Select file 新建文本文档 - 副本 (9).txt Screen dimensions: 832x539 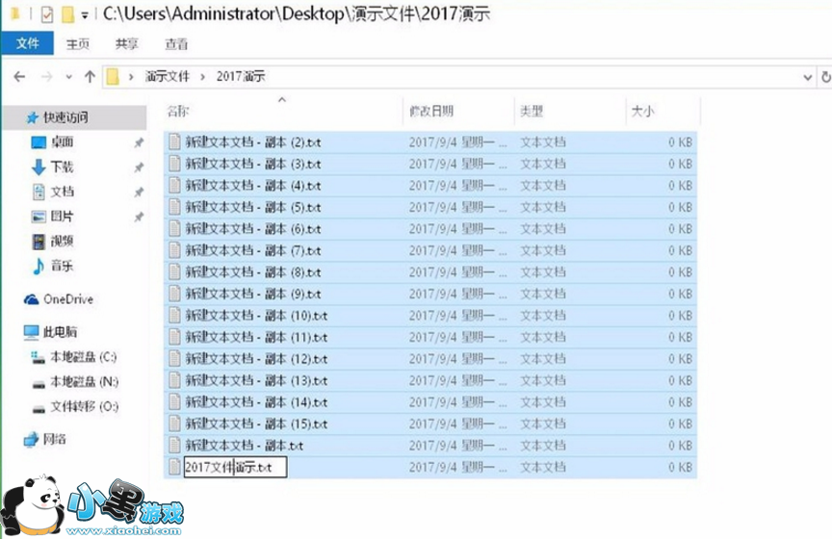(x=430, y=294)
